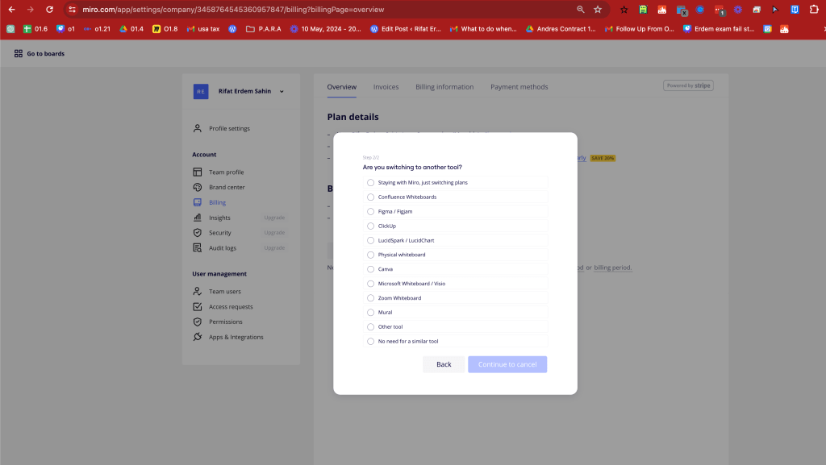Open Brand center menu item
This screenshot has height=465, width=826.
pos(227,187)
